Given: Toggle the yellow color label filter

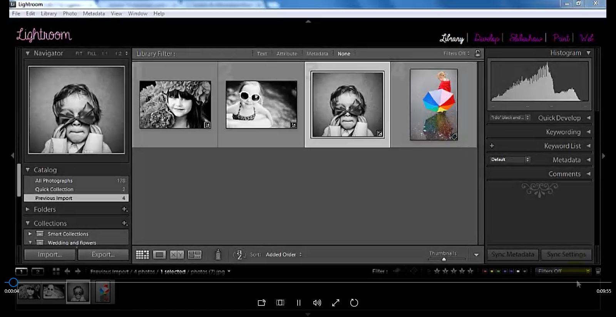Looking at the screenshot, I should pos(492,271).
